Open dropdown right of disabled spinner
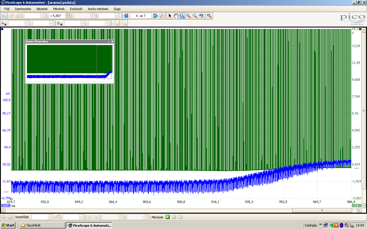This screenshot has height=229, width=367. (x=117, y=16)
